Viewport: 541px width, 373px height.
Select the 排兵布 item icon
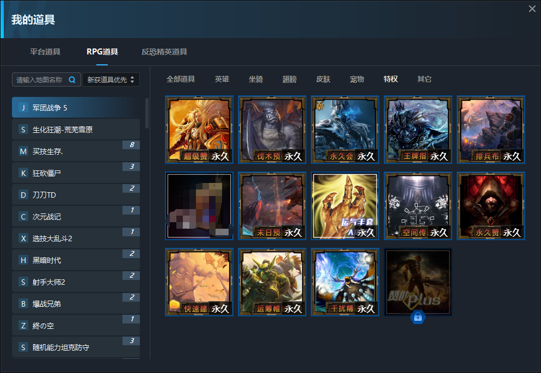491,130
